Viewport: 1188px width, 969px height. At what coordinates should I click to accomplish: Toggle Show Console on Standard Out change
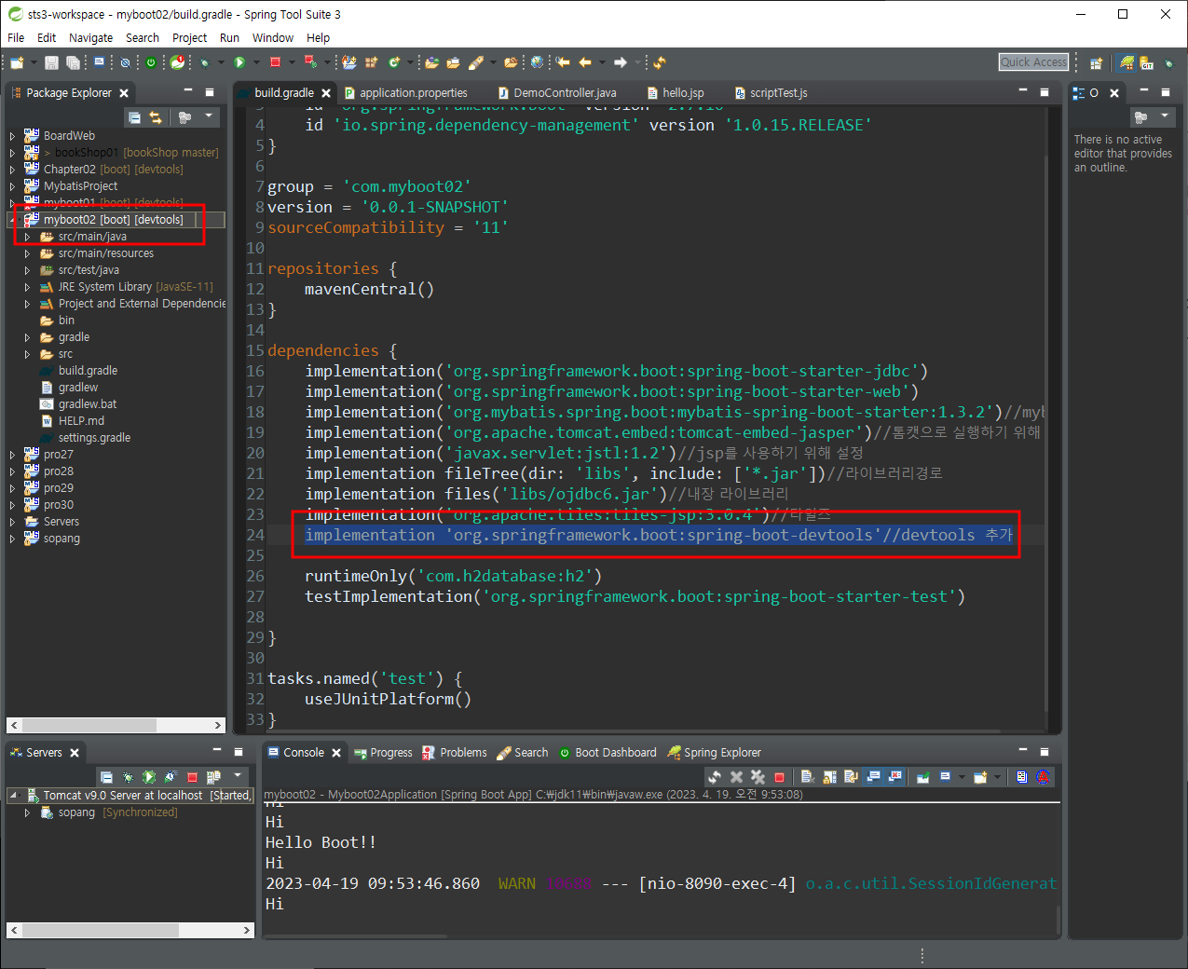coord(873,776)
